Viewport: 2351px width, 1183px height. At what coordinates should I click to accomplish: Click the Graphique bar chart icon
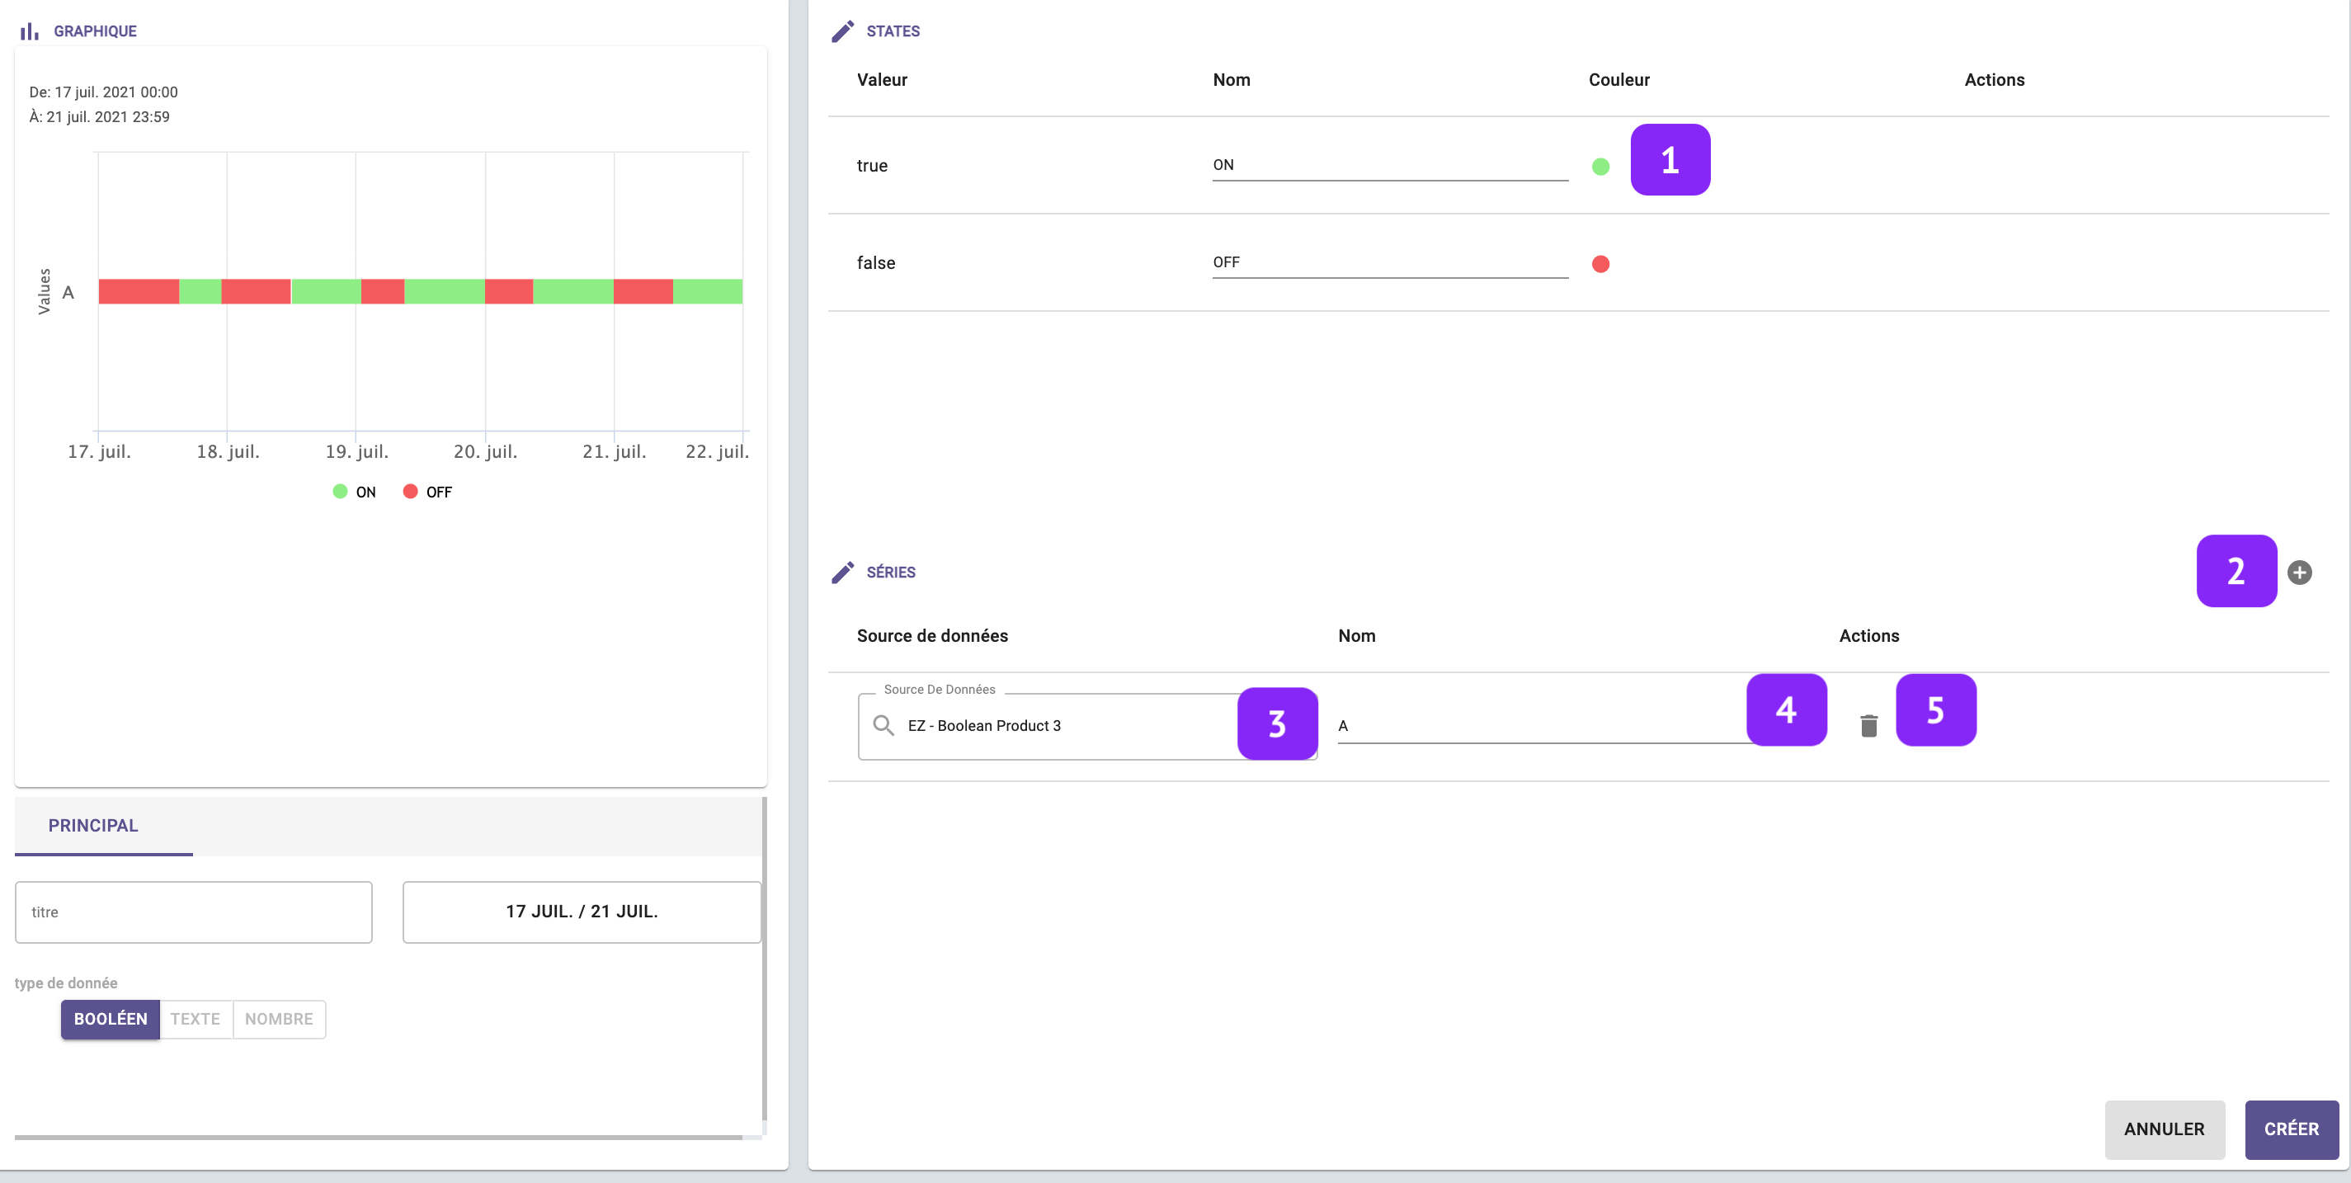pyautogui.click(x=29, y=31)
